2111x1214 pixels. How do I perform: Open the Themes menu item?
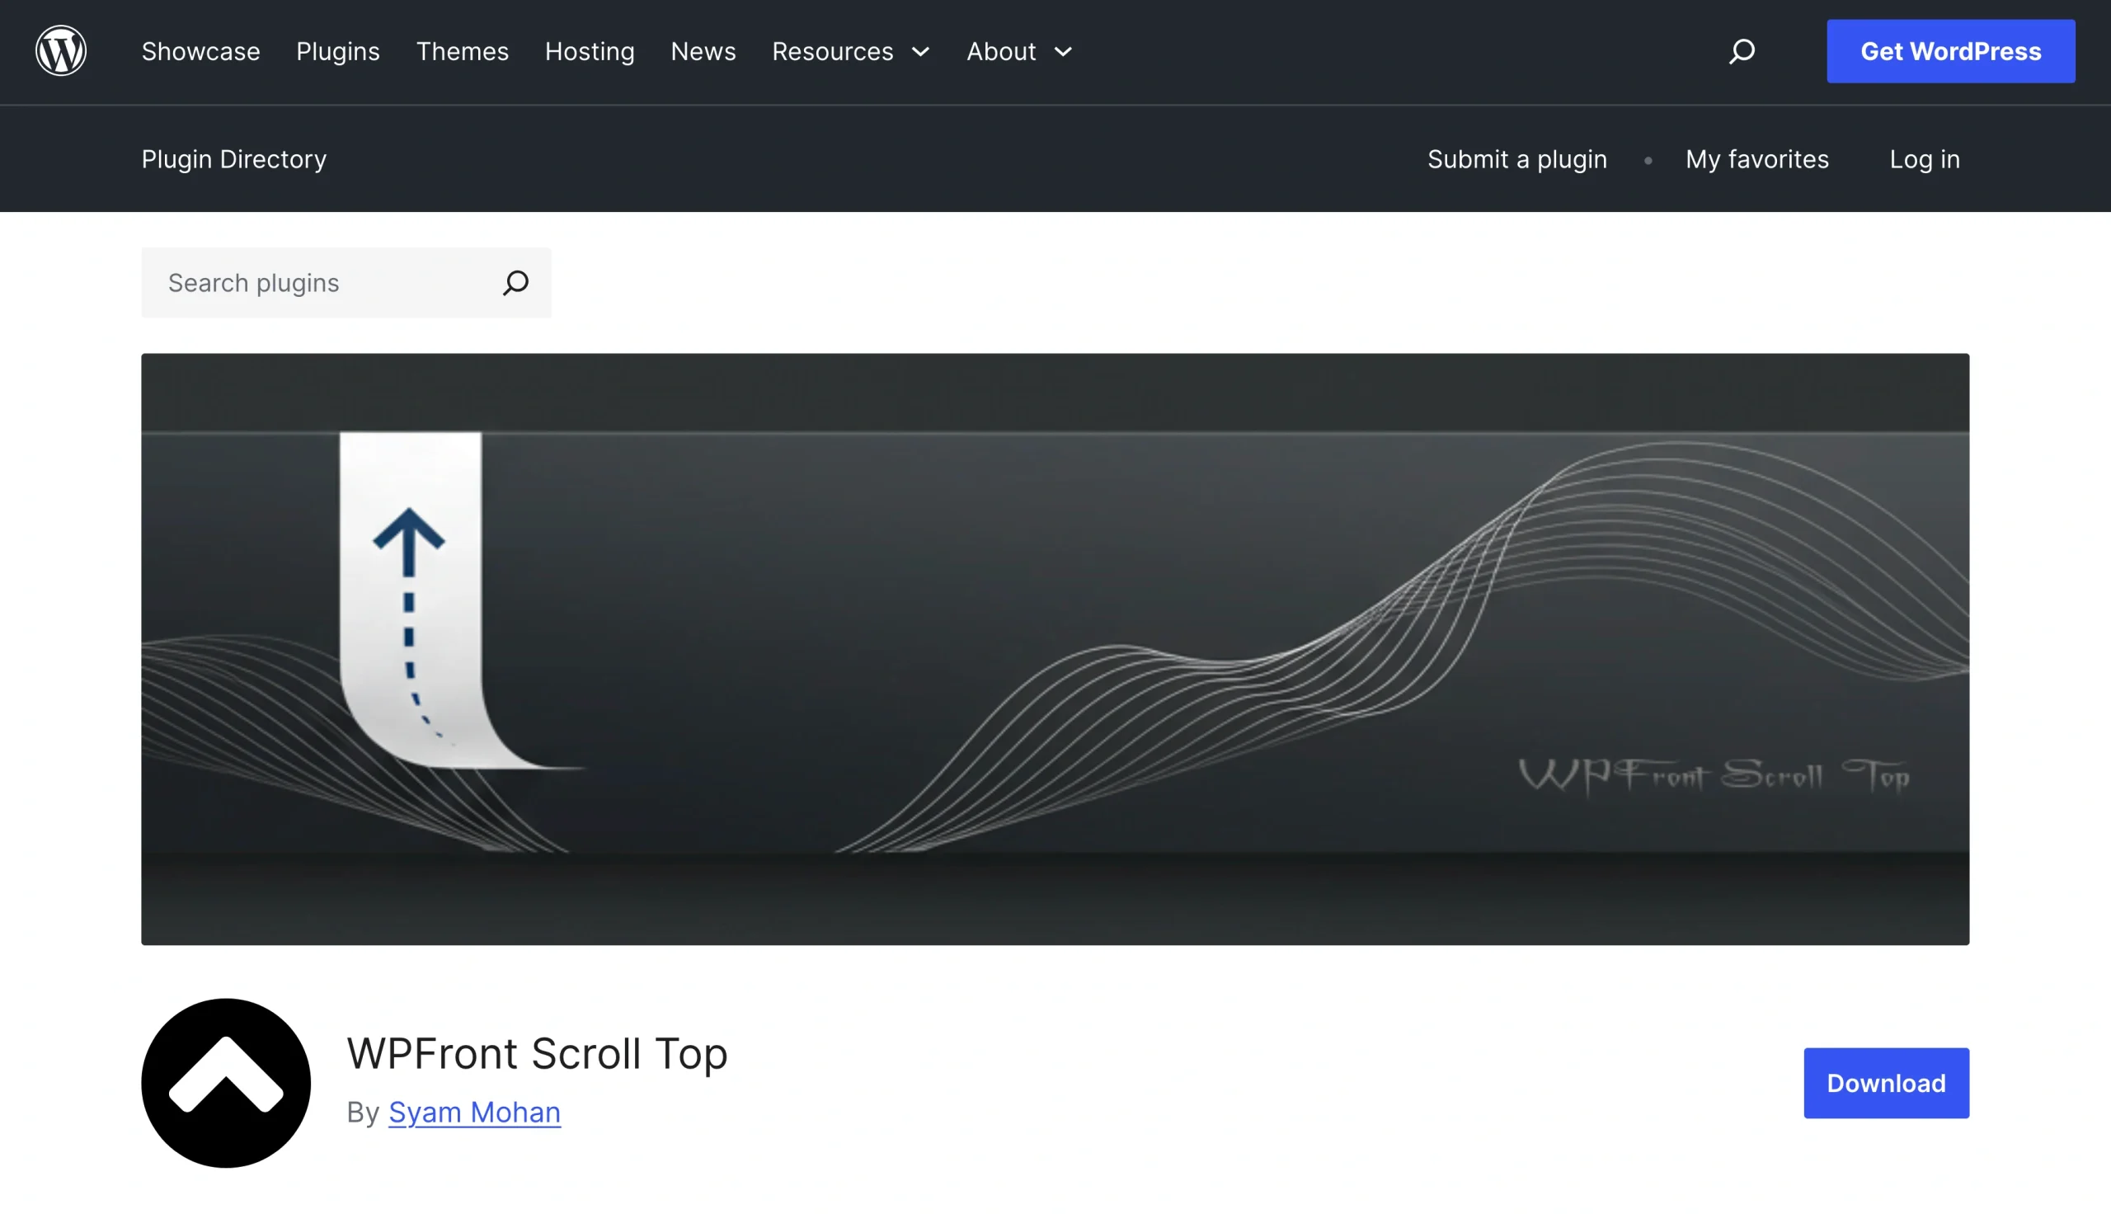click(x=463, y=52)
